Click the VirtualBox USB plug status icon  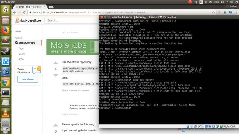[199, 127]
